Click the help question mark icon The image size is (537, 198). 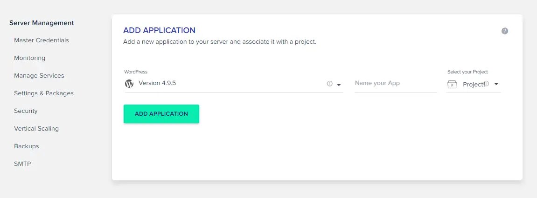[505, 31]
